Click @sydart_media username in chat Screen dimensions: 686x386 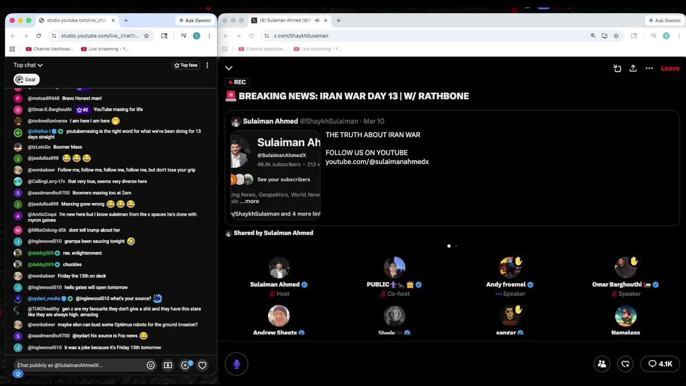pyautogui.click(x=44, y=299)
